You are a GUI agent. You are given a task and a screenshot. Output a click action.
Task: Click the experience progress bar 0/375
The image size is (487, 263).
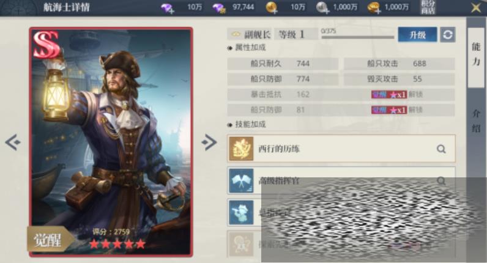(357, 37)
